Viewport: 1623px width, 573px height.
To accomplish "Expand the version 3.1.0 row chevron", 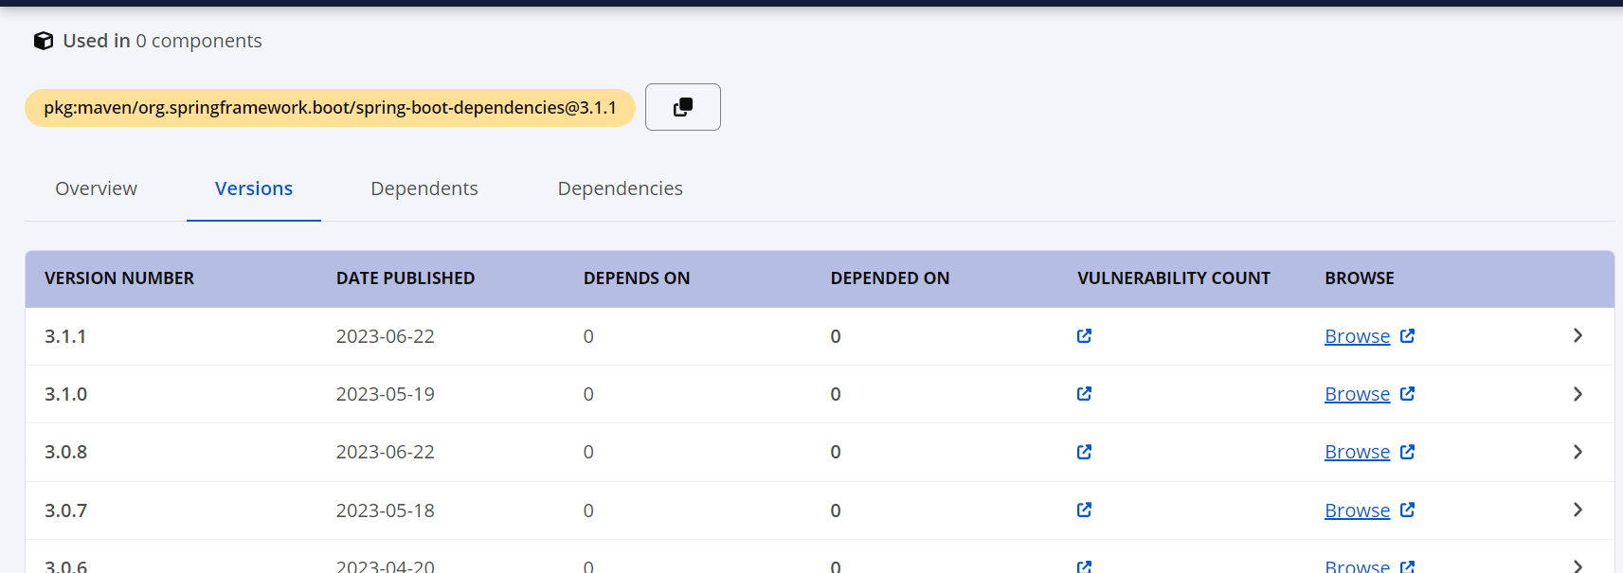I will click(x=1578, y=394).
